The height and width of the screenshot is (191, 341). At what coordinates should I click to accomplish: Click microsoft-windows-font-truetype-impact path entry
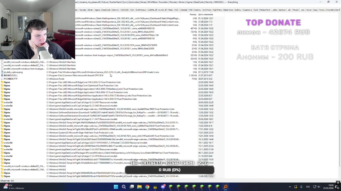(x=121, y=55)
